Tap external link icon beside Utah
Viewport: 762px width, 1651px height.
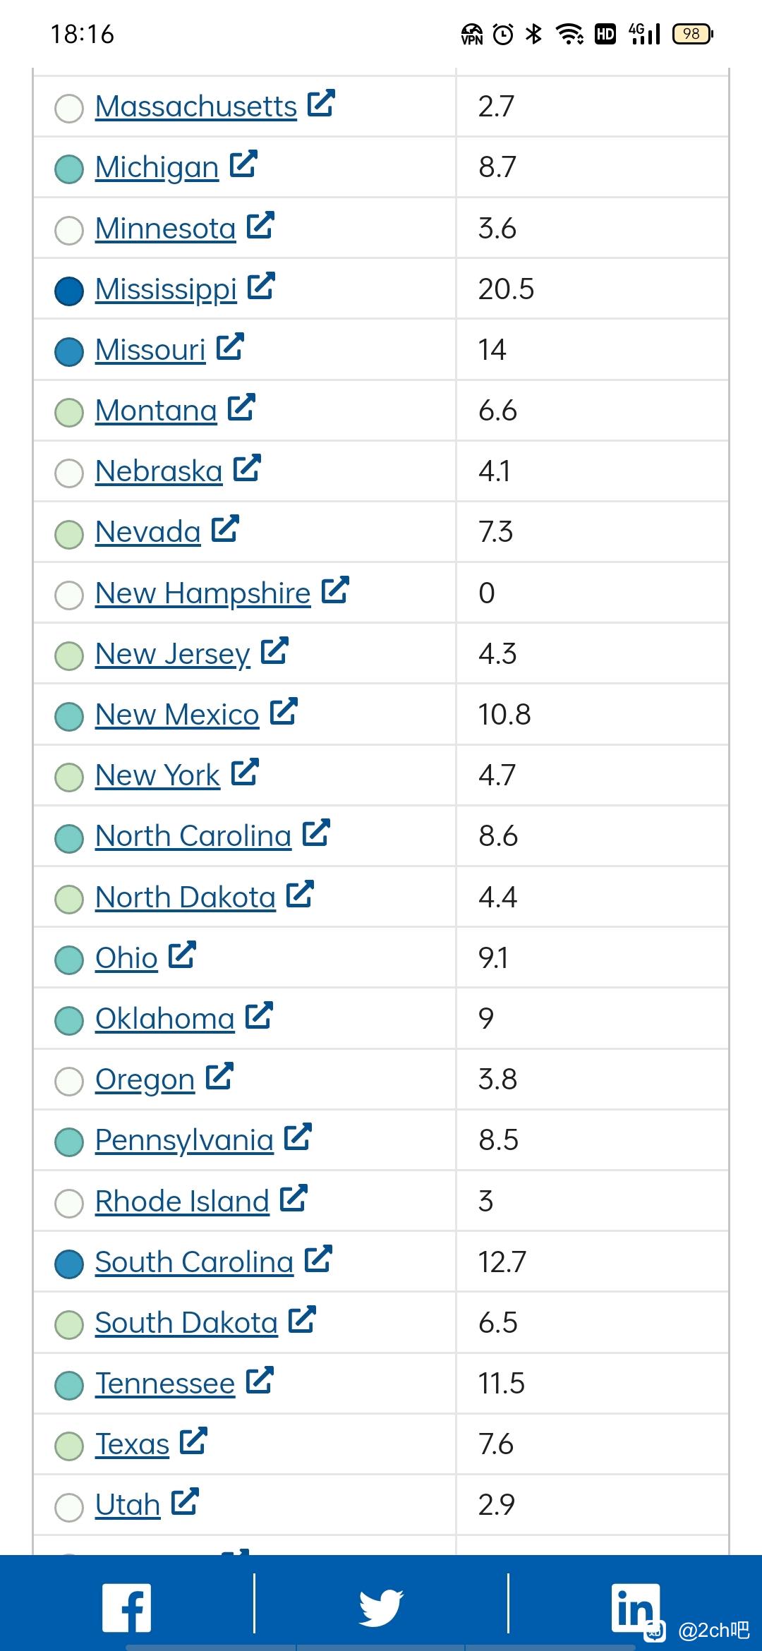[x=185, y=1501]
